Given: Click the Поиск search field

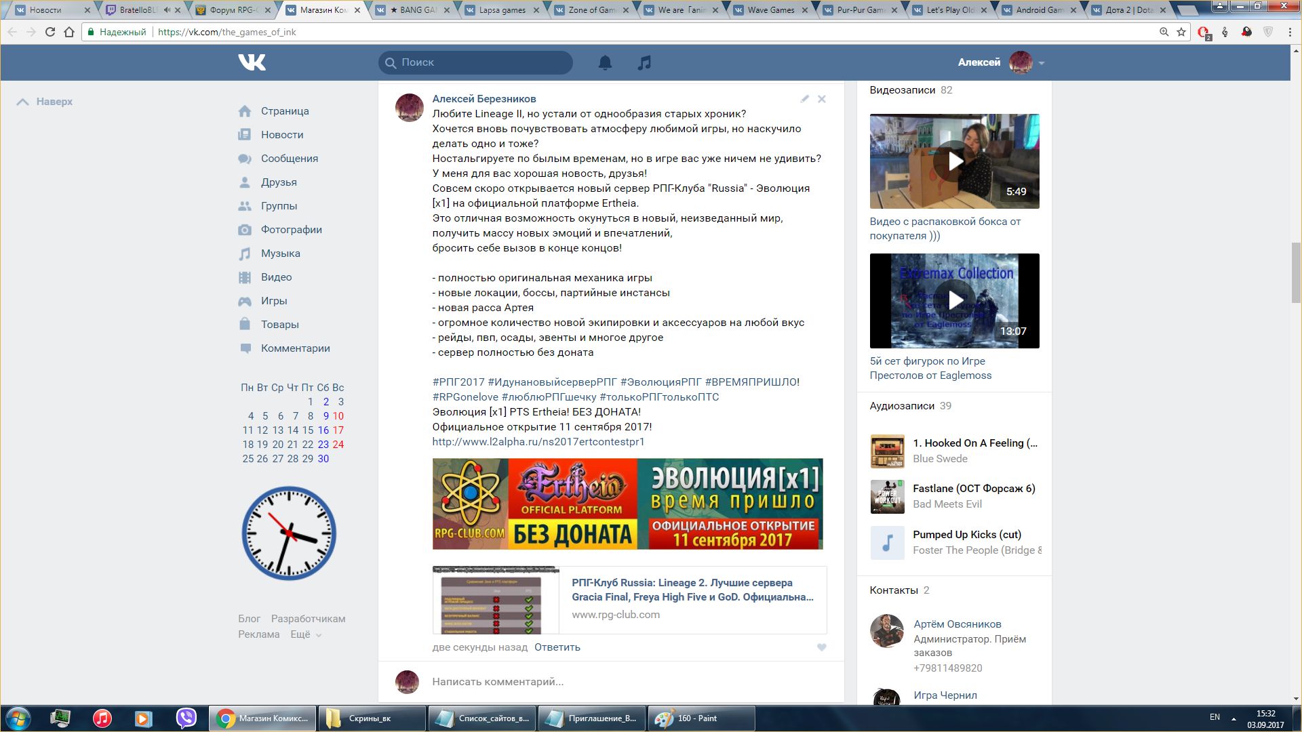Looking at the screenshot, I should point(475,62).
